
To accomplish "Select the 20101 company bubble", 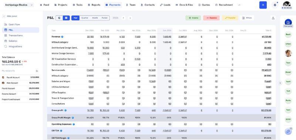I will coord(288,119).
